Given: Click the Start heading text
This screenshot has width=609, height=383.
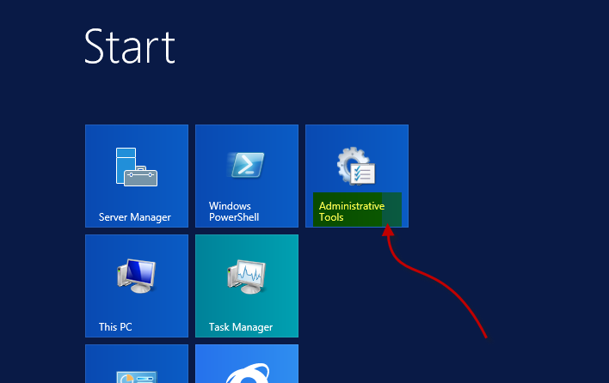Looking at the screenshot, I should pos(130,46).
